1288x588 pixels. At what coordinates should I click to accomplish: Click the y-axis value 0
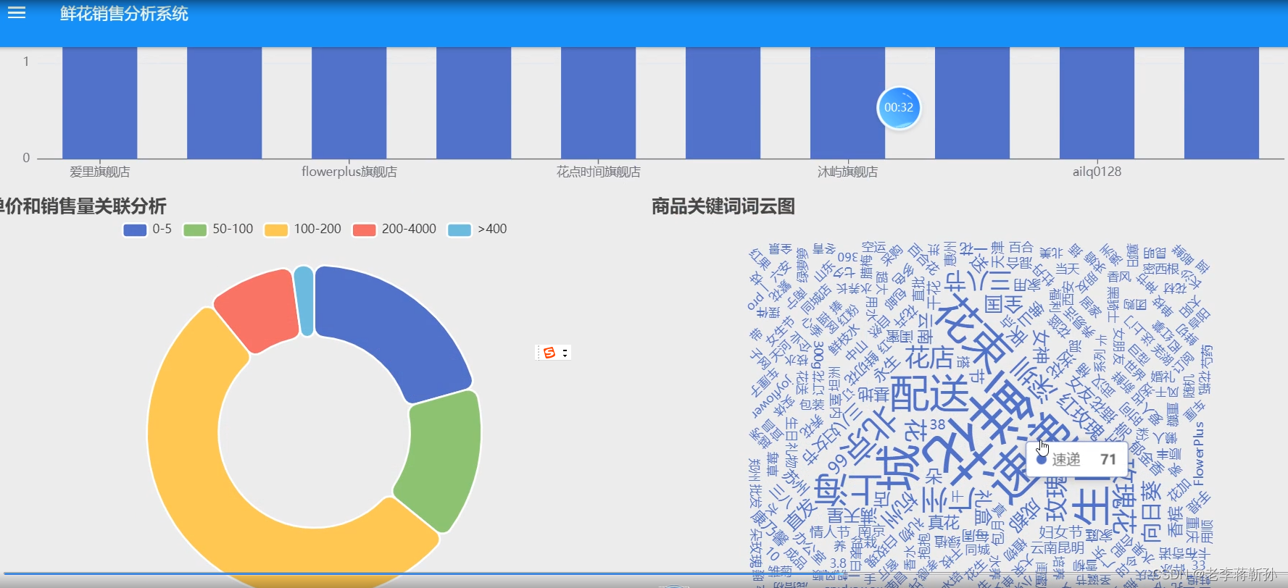[x=26, y=158]
